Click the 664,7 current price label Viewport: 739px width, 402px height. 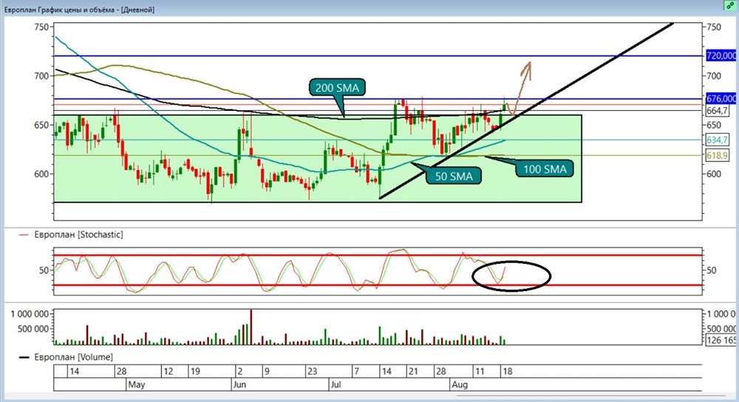pyautogui.click(x=718, y=111)
